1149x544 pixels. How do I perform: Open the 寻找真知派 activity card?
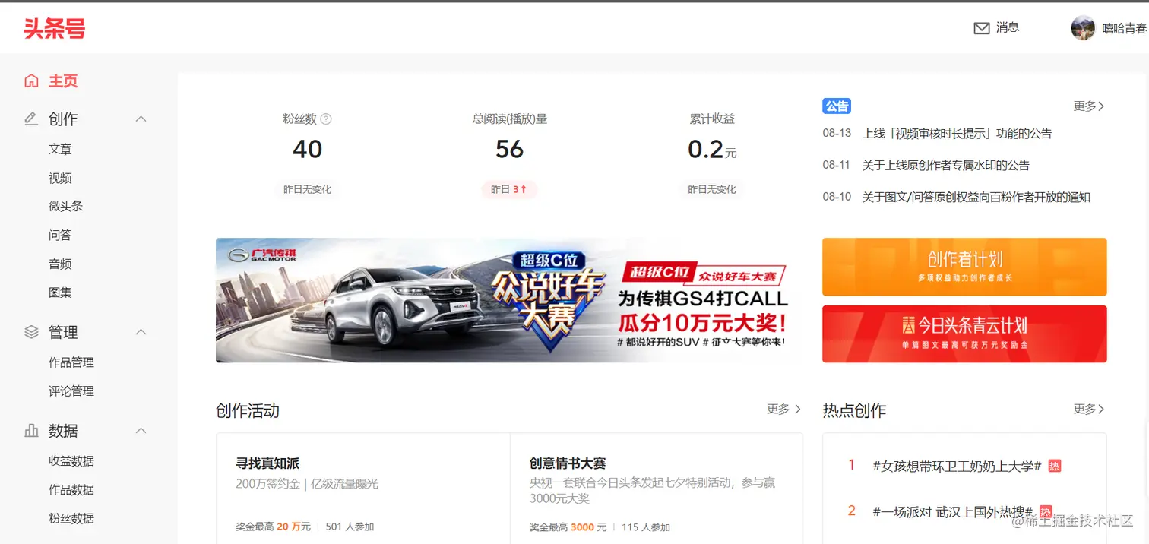(x=362, y=489)
